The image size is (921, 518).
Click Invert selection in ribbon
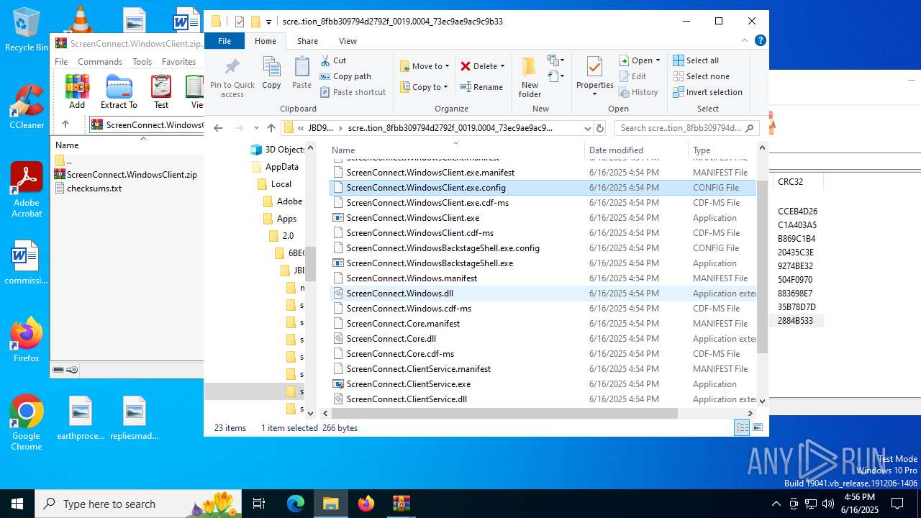(707, 92)
